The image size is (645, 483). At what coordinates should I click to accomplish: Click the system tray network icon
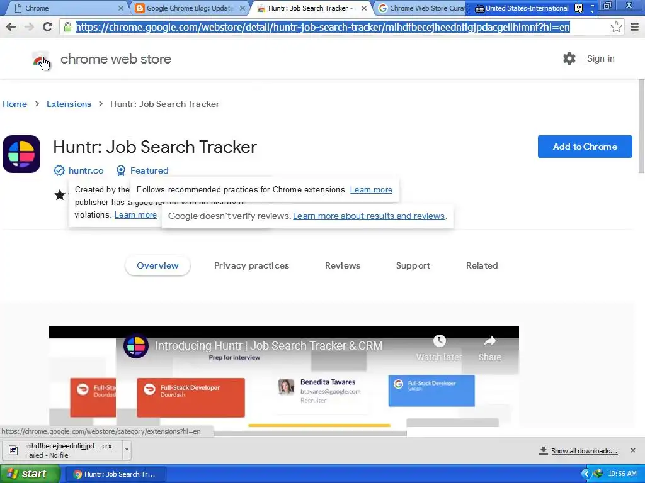[598, 474]
